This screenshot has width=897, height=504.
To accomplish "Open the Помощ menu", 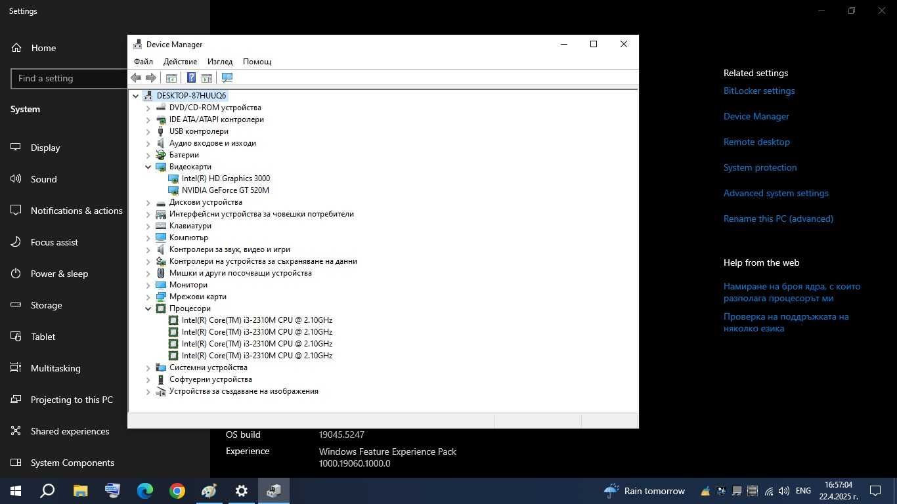I will click(x=257, y=62).
